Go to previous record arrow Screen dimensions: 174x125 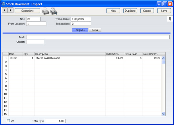click(x=5, y=10)
